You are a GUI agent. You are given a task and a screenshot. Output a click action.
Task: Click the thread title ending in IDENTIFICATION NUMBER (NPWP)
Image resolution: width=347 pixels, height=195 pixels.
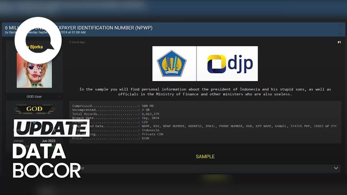pyautogui.click(x=79, y=28)
